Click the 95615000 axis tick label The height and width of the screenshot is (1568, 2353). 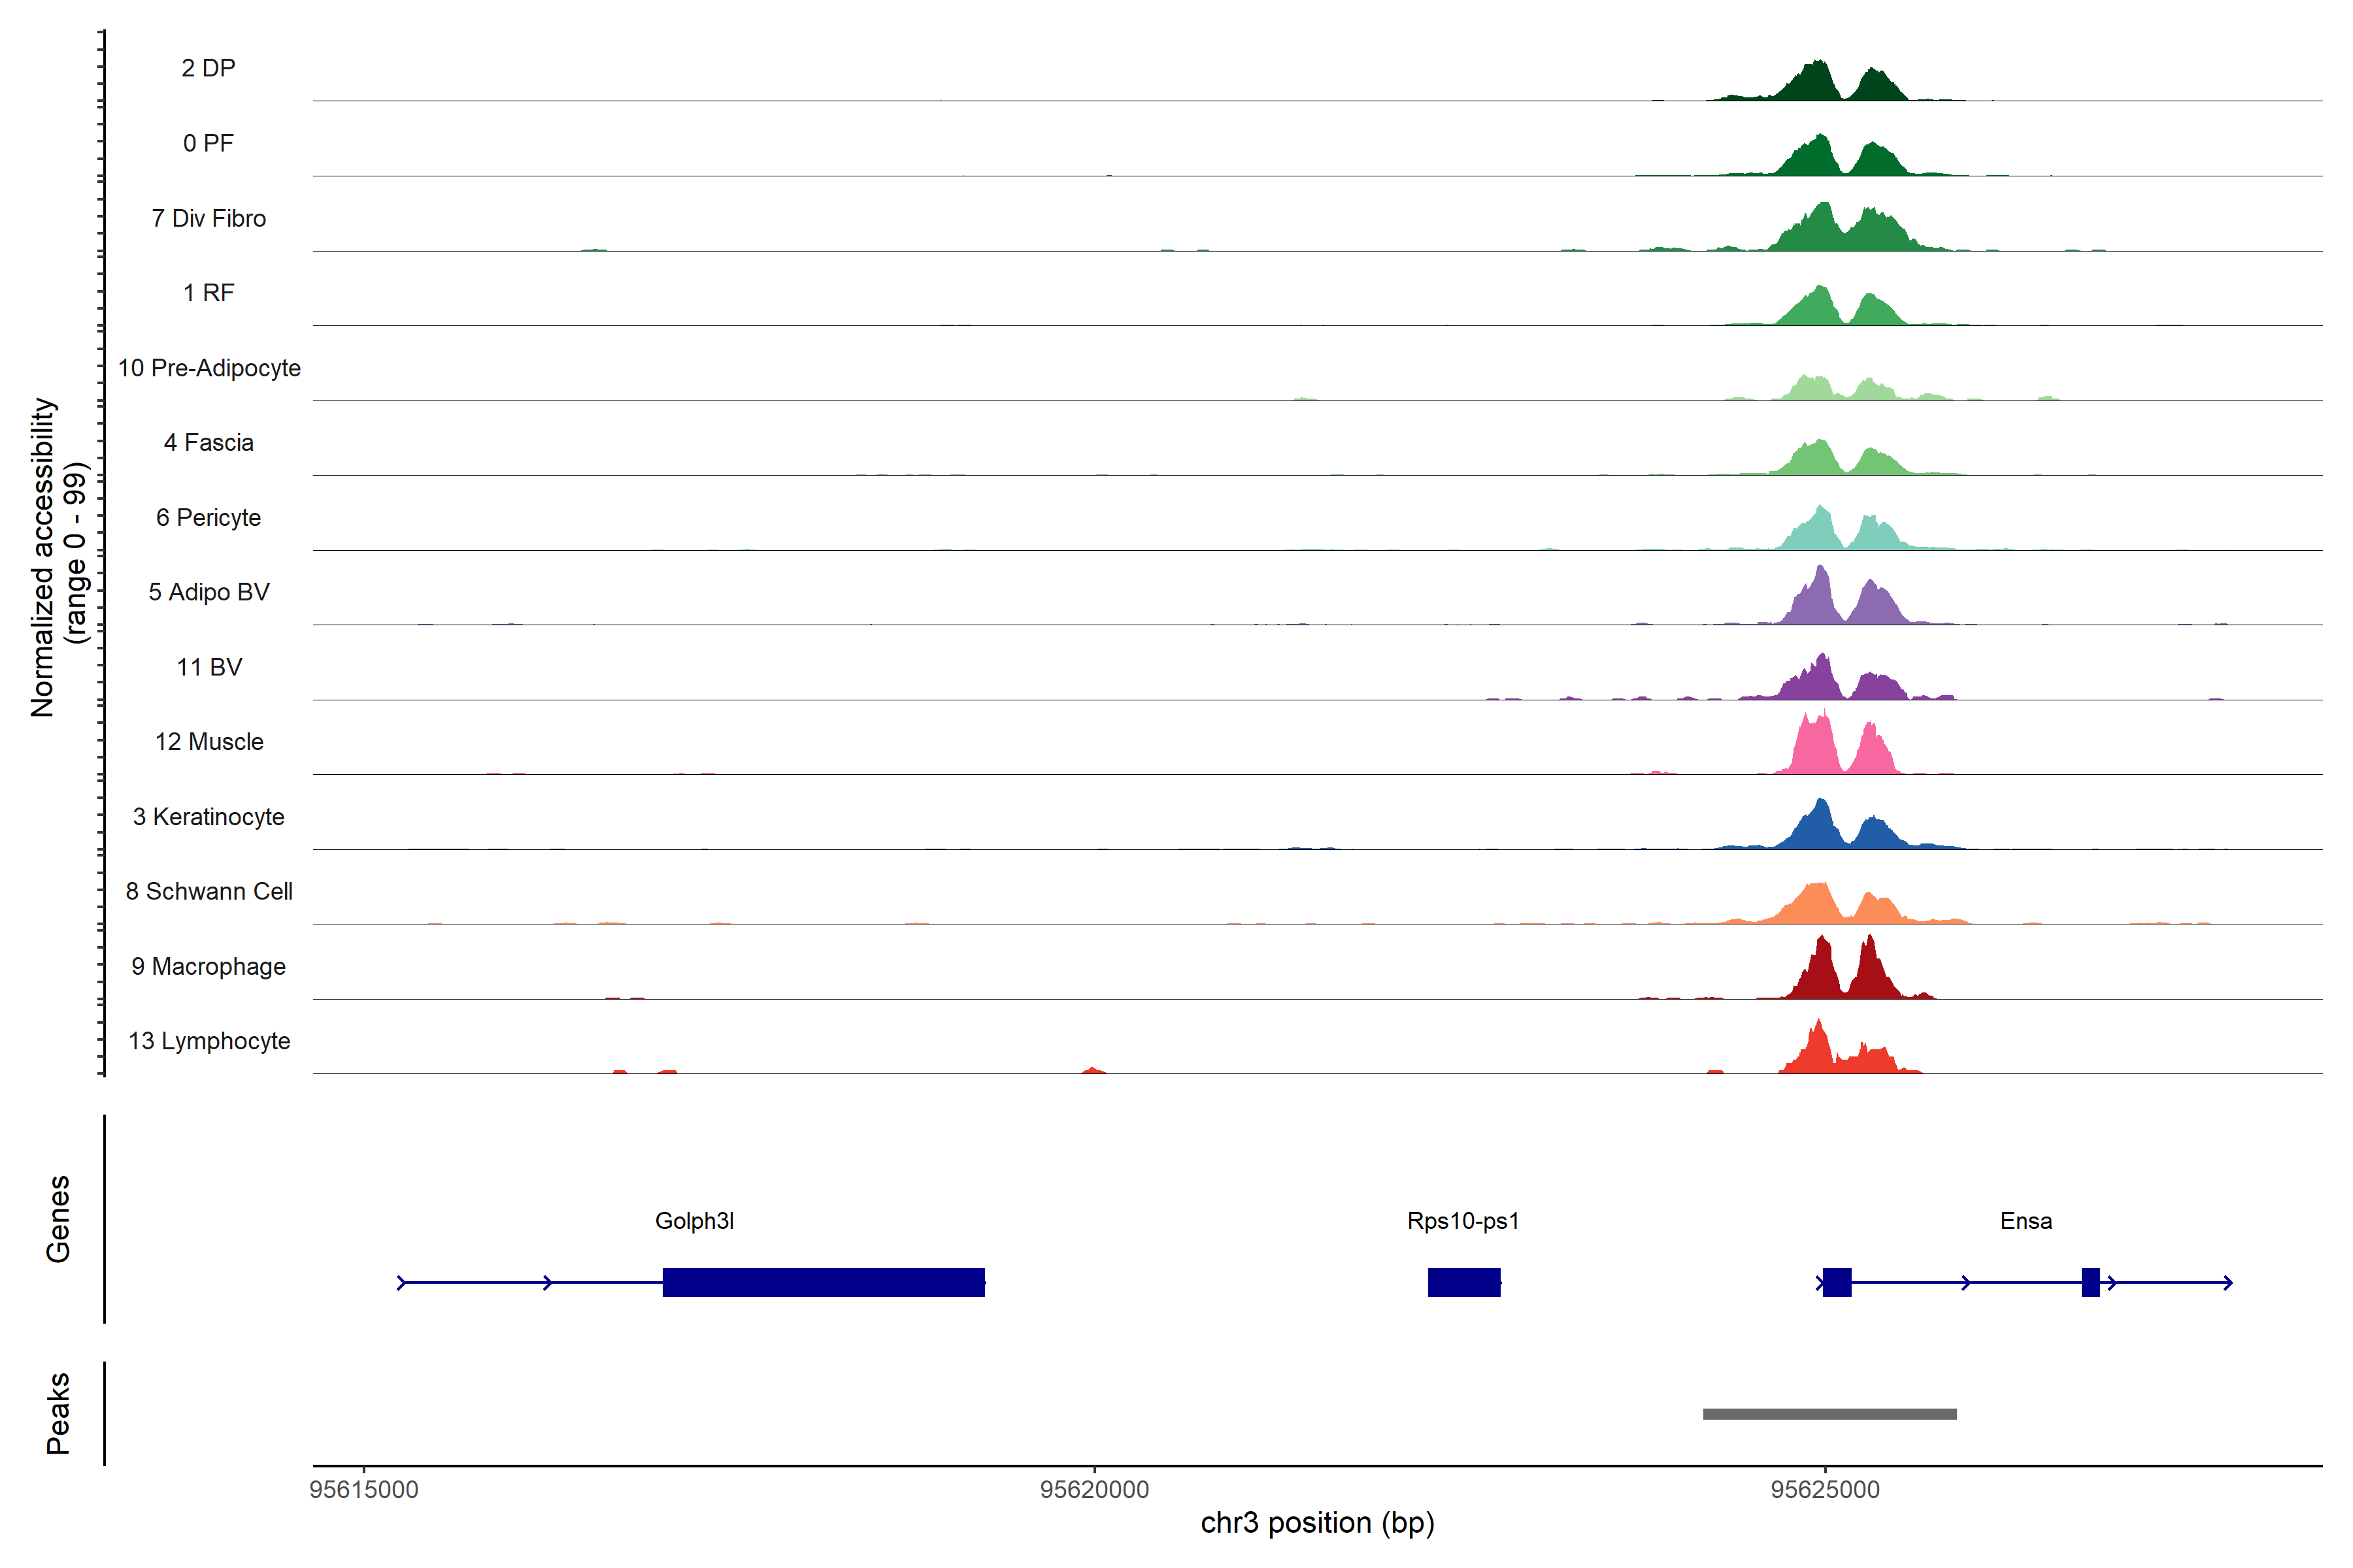click(364, 1490)
